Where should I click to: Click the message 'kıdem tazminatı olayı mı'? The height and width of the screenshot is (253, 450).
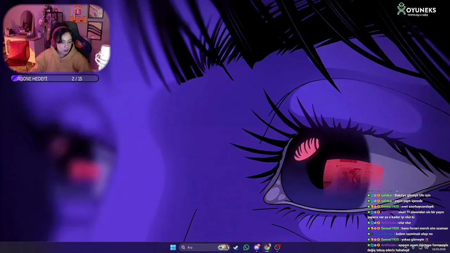pos(400,234)
